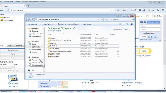Click the Explorer search magnifier icon

tap(133, 19)
